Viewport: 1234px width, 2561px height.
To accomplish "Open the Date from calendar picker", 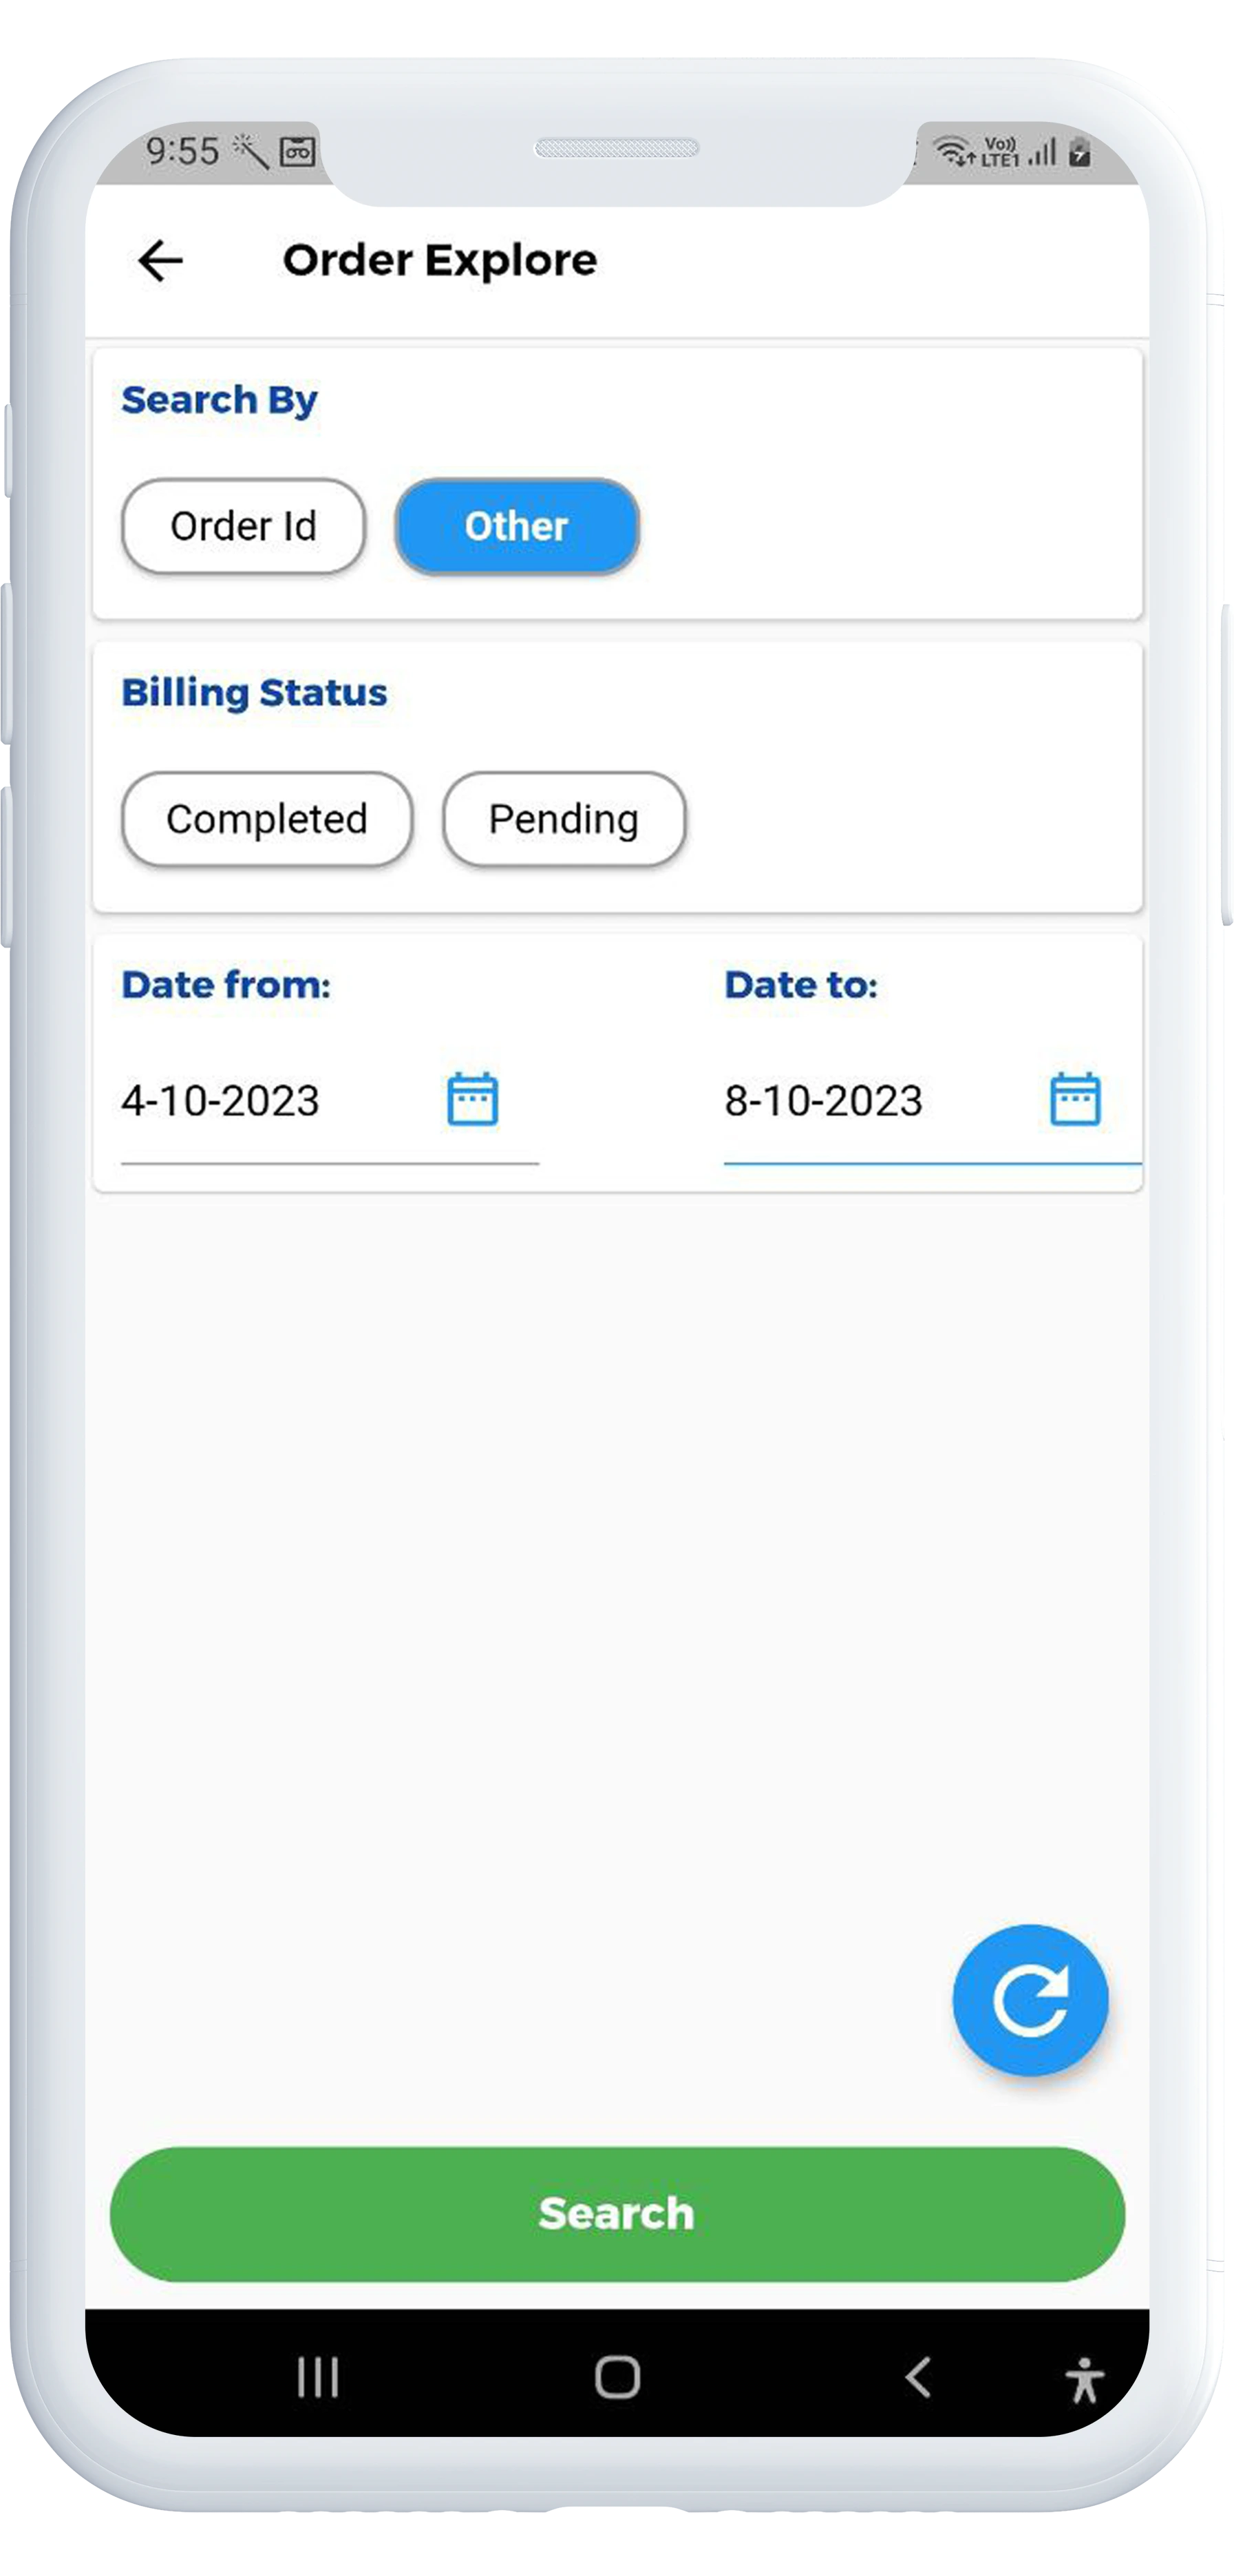I will coord(472,1098).
